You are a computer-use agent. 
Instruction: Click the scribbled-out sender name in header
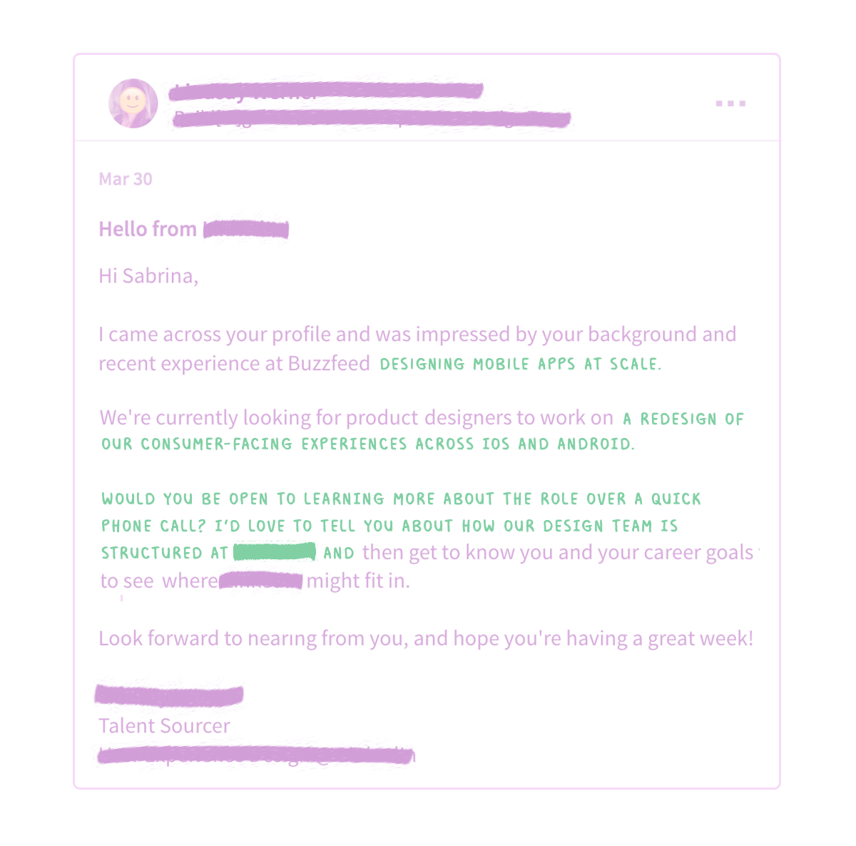point(325,91)
